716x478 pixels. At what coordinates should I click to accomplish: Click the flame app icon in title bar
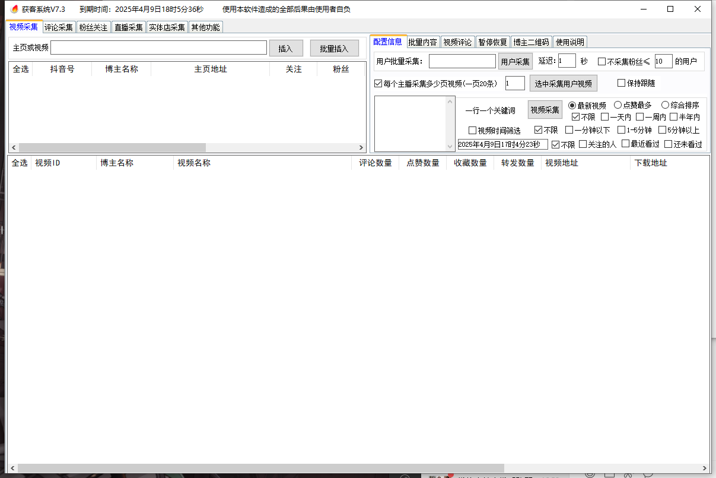click(15, 9)
